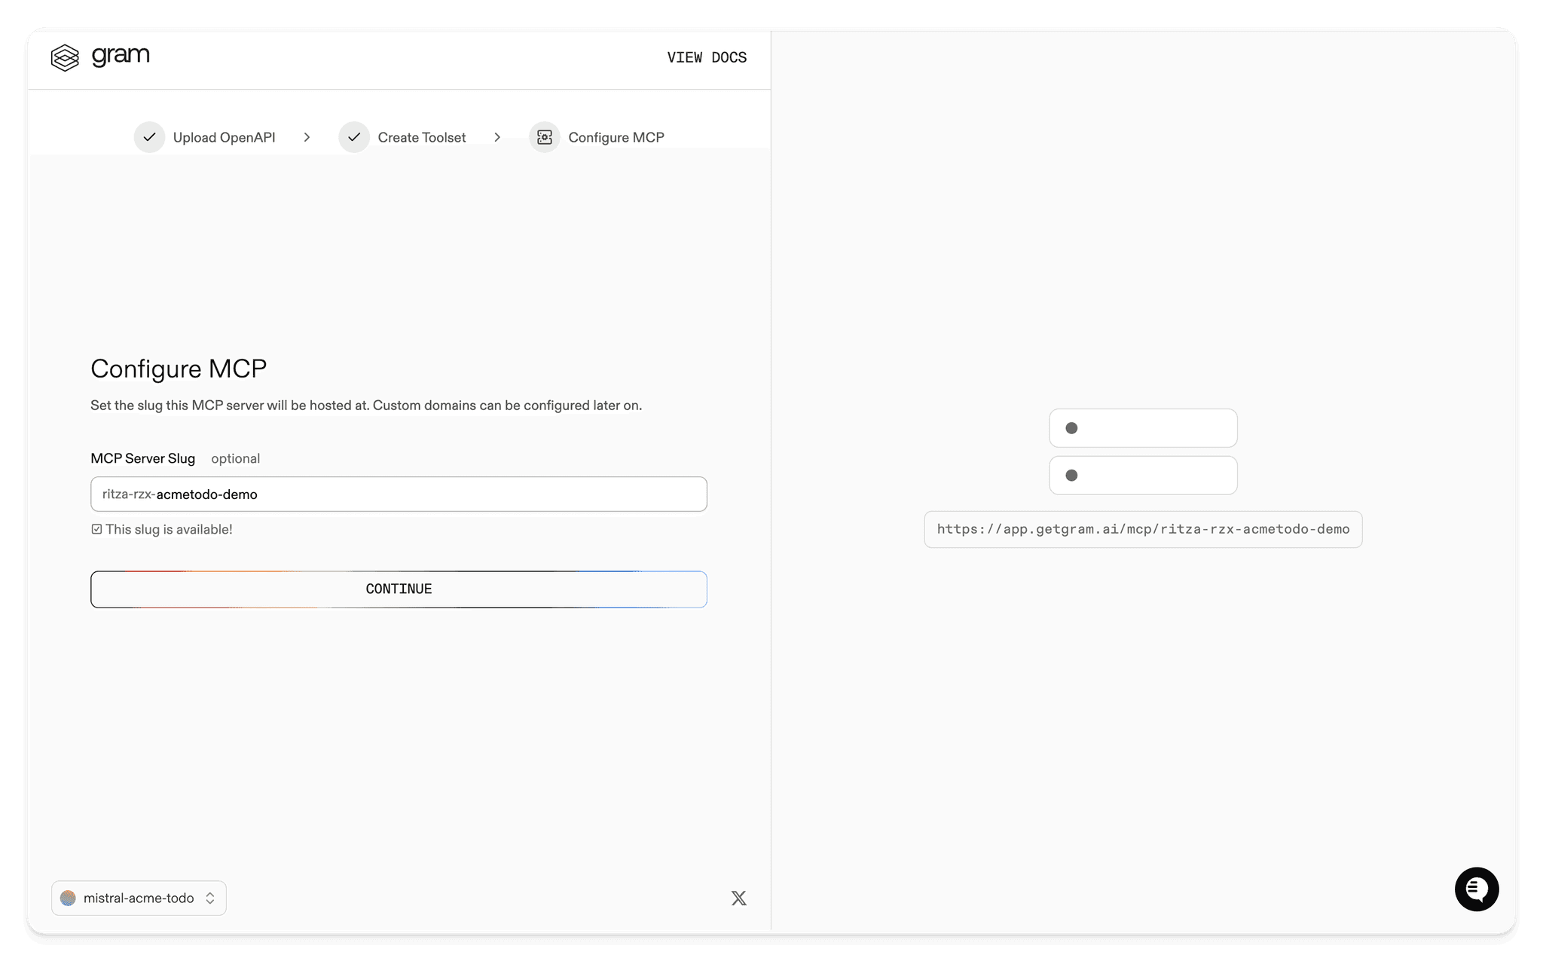Screen dimensions: 1543x961
Task: Go to the Create Toolset step
Action: tap(422, 137)
